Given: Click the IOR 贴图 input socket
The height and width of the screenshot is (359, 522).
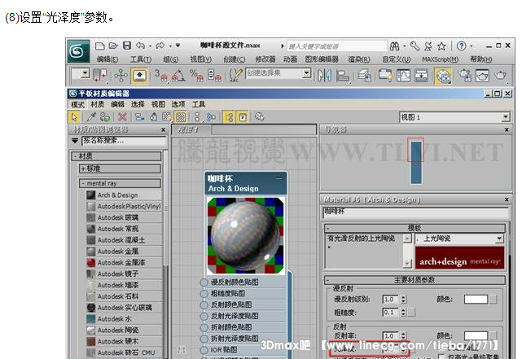Looking at the screenshot, I should point(204,350).
